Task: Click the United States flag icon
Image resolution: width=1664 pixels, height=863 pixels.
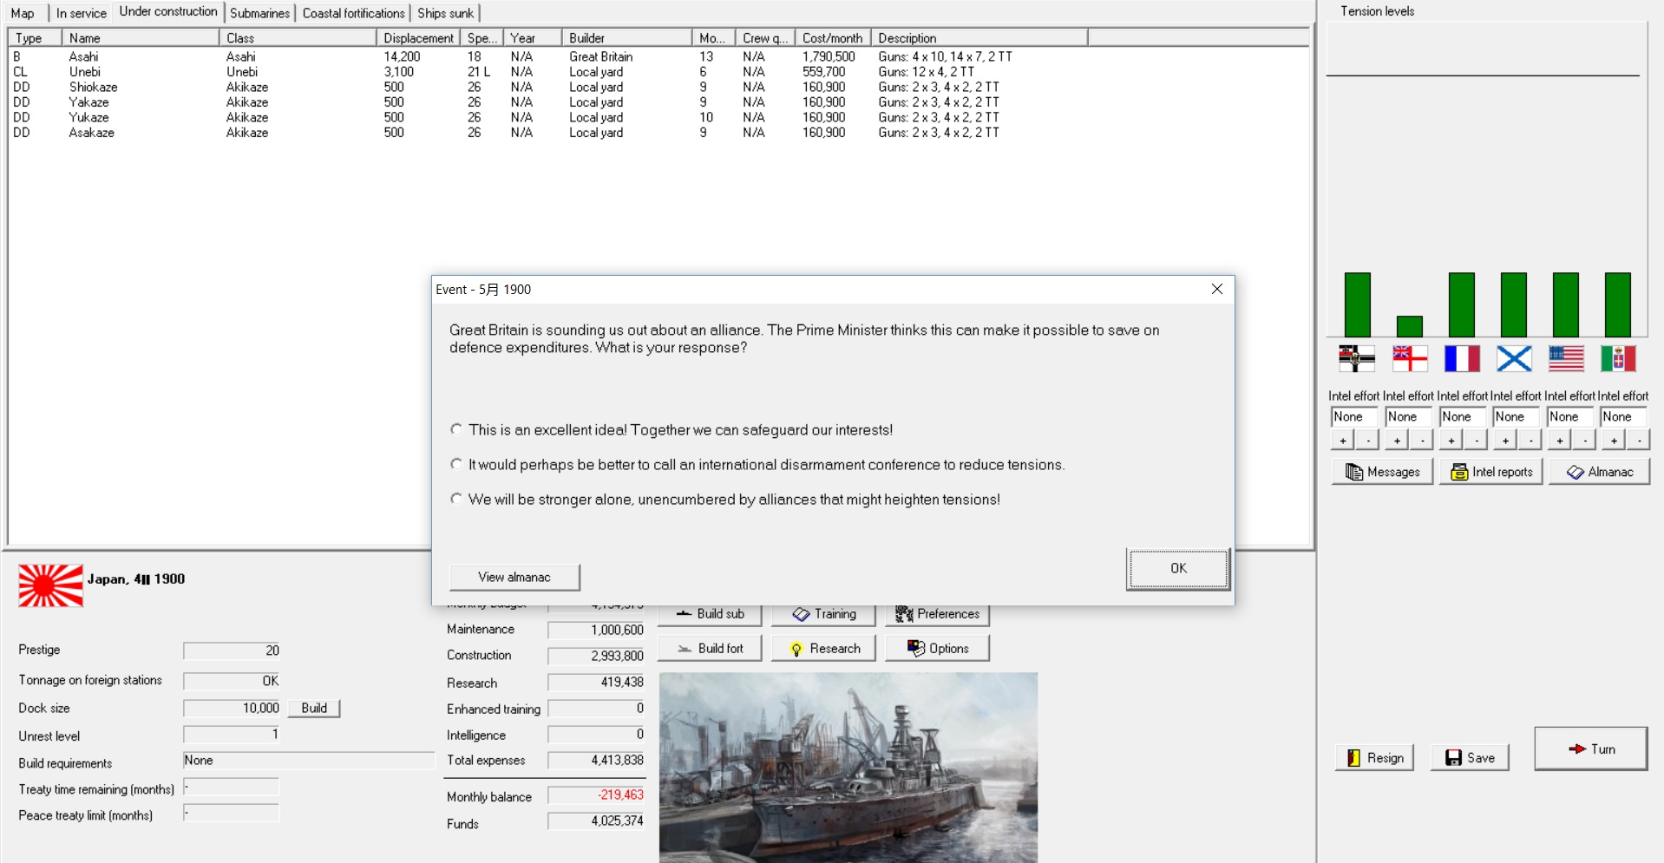Action: point(1566,358)
